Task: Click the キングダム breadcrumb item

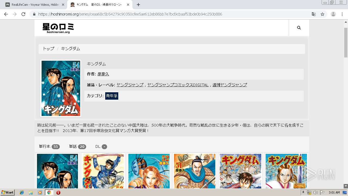Action: (70, 49)
